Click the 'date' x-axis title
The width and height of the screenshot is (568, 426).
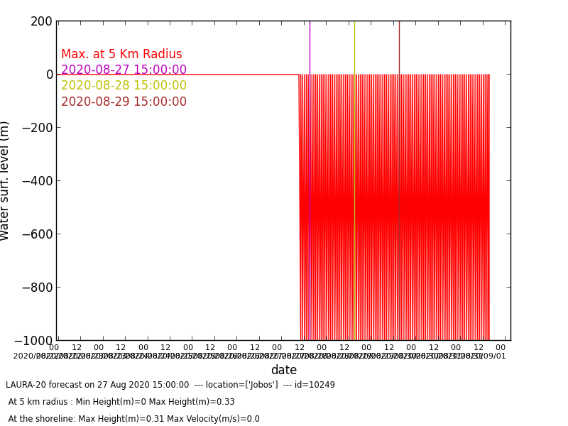[x=283, y=371]
